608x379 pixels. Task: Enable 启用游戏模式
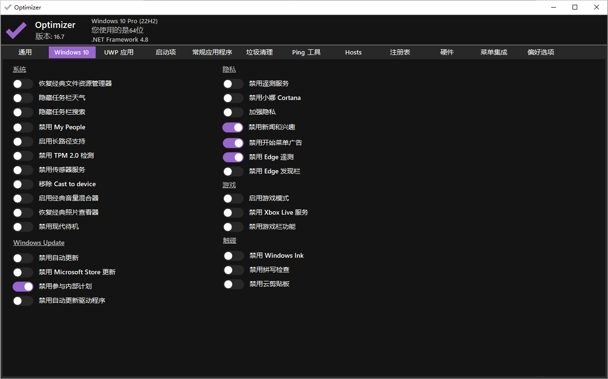click(x=233, y=198)
